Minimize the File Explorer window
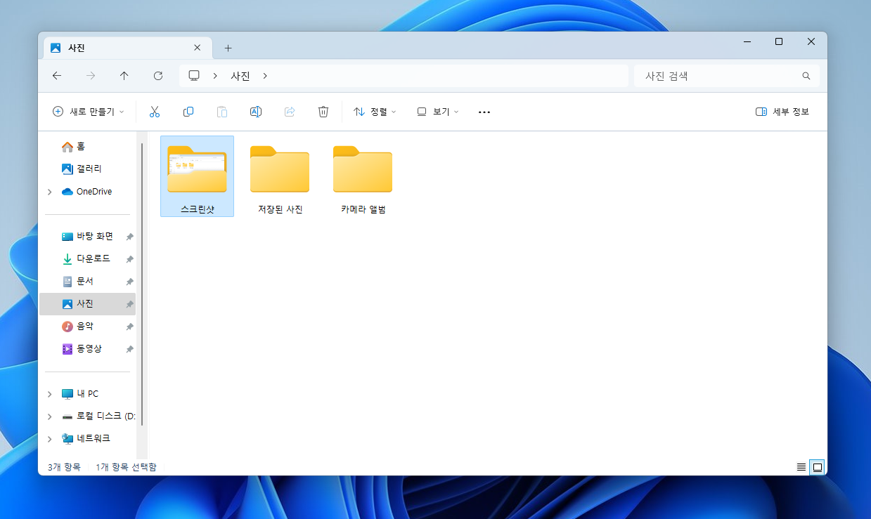The height and width of the screenshot is (519, 871). point(747,42)
